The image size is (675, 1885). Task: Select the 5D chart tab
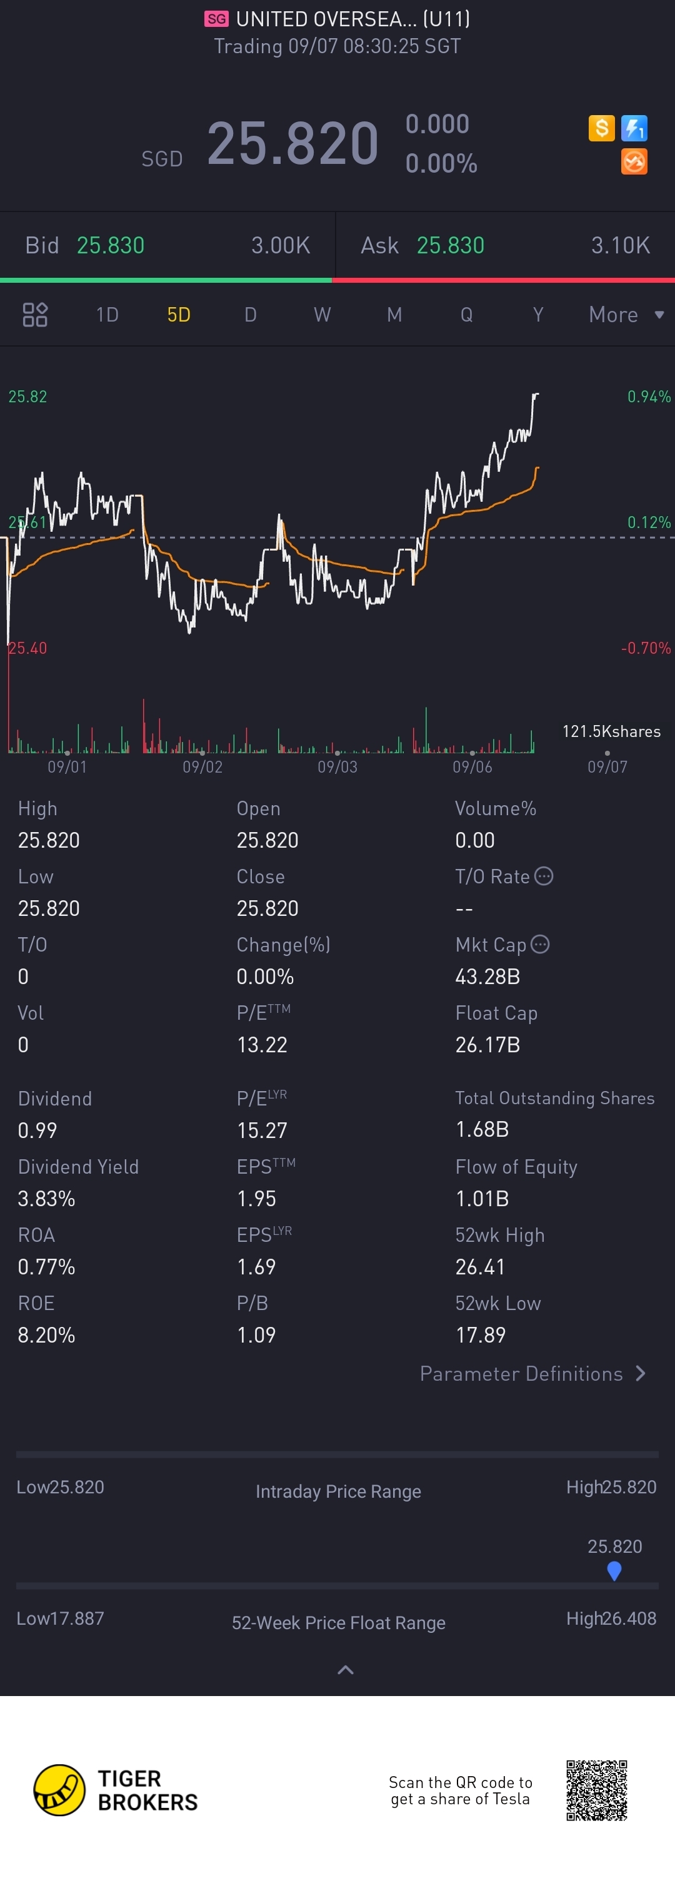click(x=179, y=315)
